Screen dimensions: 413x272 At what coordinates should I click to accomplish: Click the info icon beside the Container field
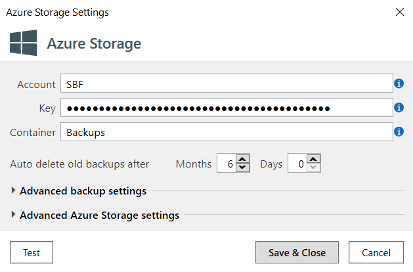pyautogui.click(x=399, y=131)
